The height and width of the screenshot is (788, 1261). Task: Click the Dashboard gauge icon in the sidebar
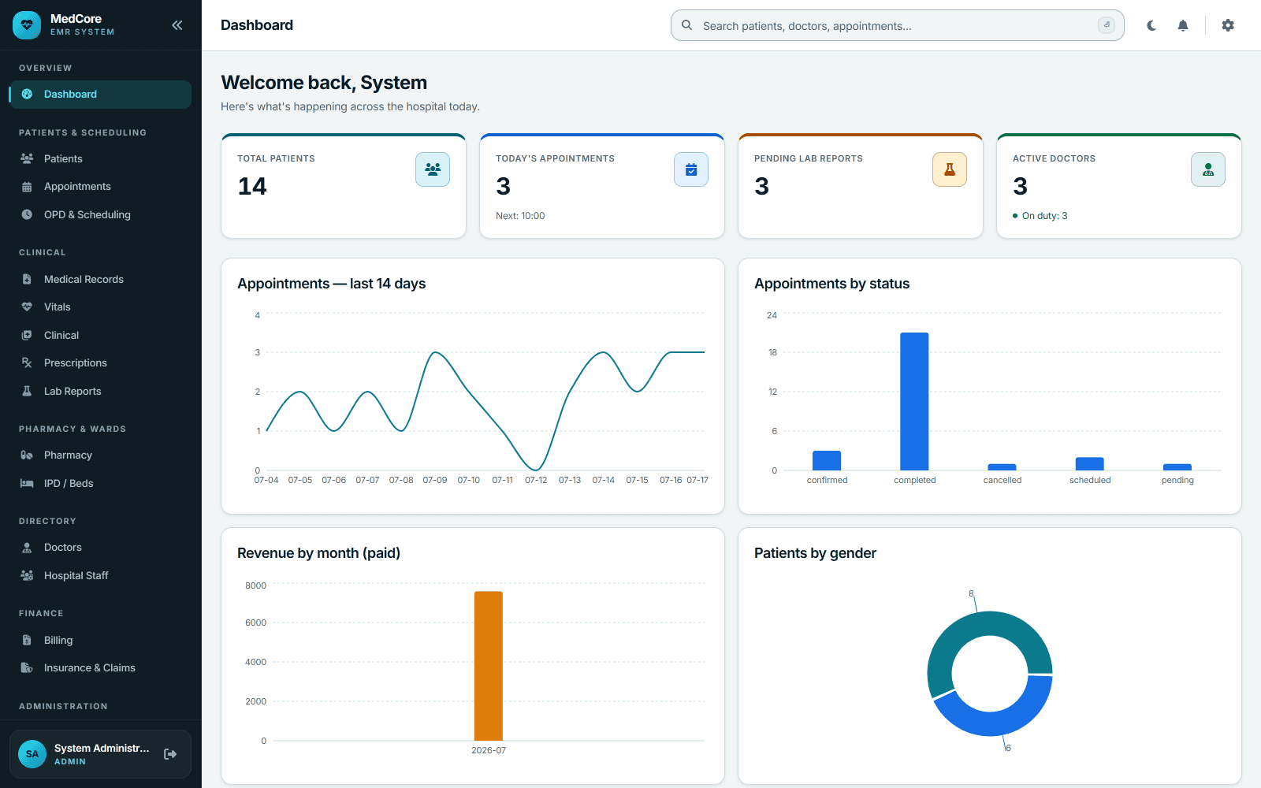tap(27, 94)
